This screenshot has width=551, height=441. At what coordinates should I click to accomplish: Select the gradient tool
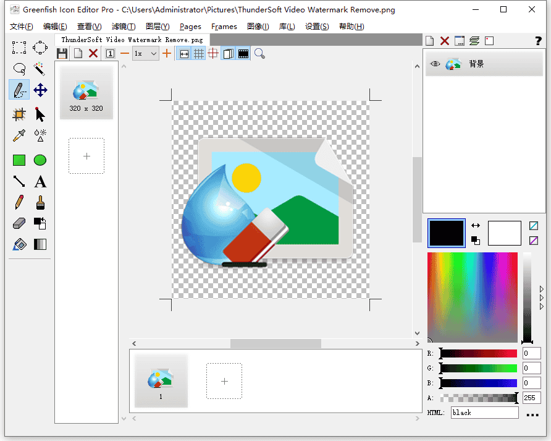tap(40, 244)
